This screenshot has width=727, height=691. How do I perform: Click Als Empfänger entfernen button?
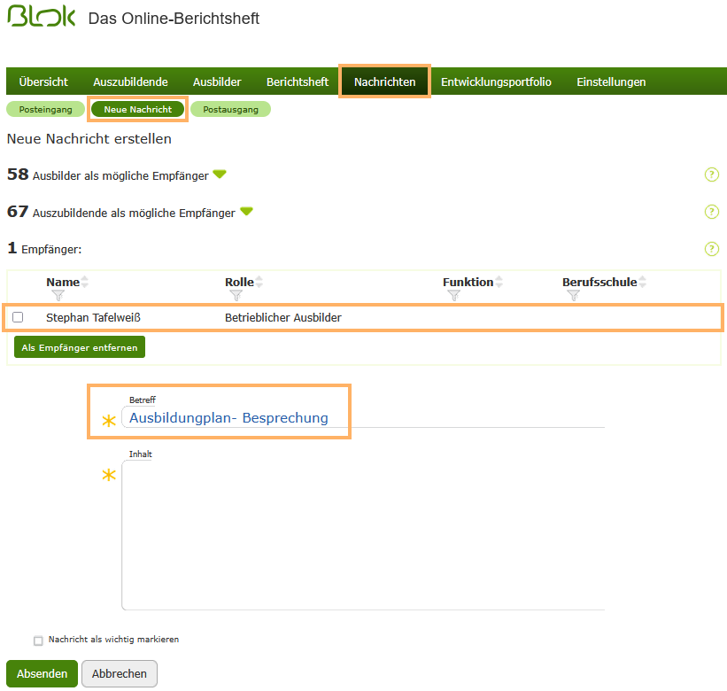click(x=80, y=347)
